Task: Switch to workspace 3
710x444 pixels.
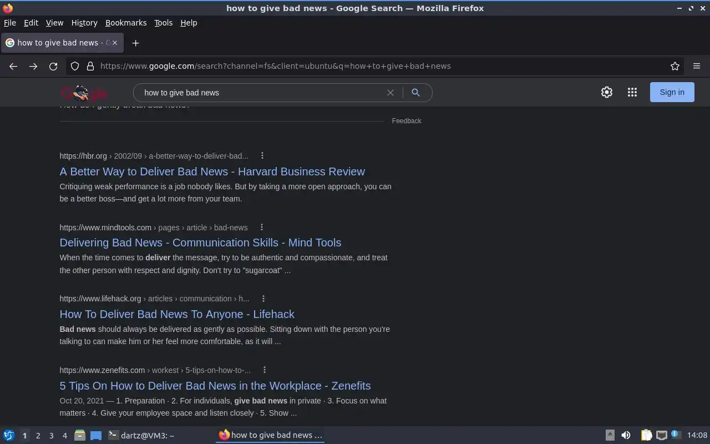Action: tap(51, 436)
